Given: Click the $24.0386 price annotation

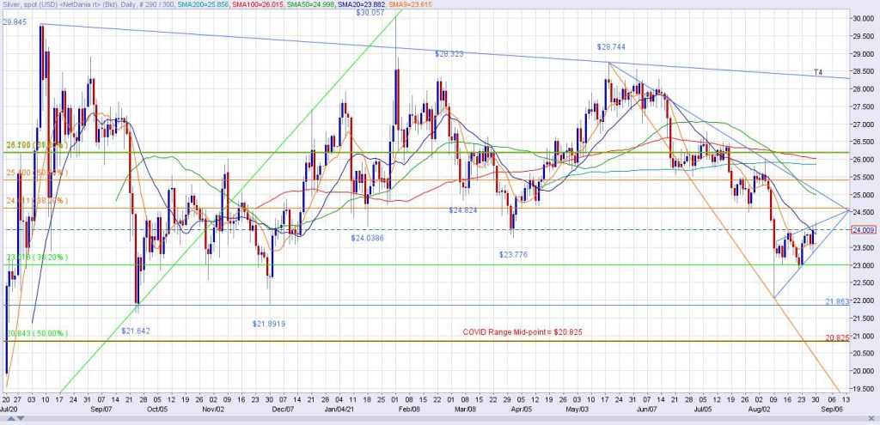Looking at the screenshot, I should 368,239.
